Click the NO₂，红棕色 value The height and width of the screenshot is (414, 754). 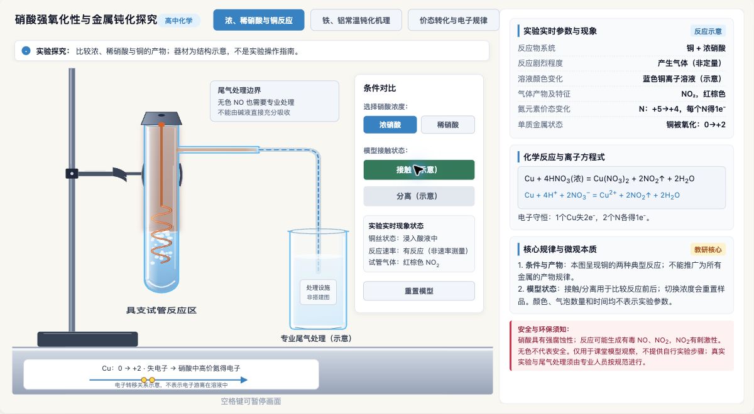pyautogui.click(x=703, y=94)
